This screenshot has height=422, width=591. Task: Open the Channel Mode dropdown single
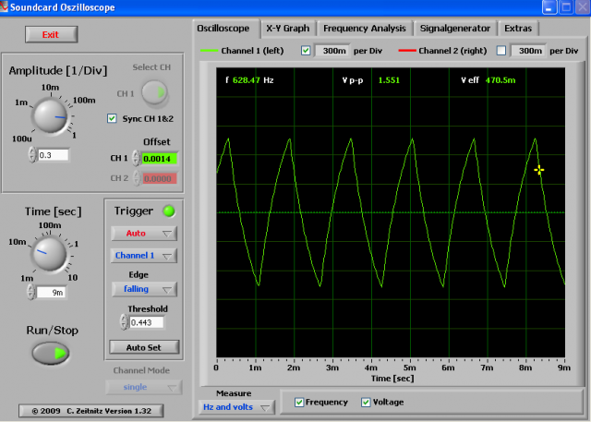pyautogui.click(x=143, y=387)
